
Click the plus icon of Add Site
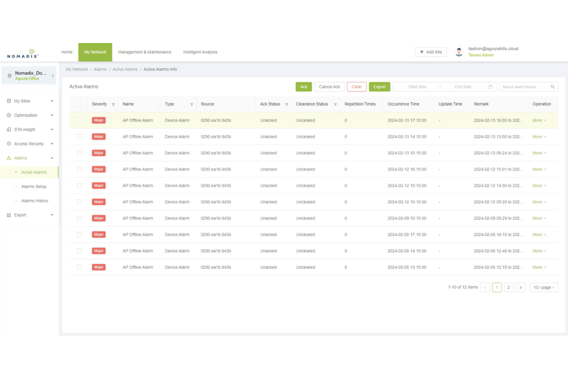click(x=422, y=52)
